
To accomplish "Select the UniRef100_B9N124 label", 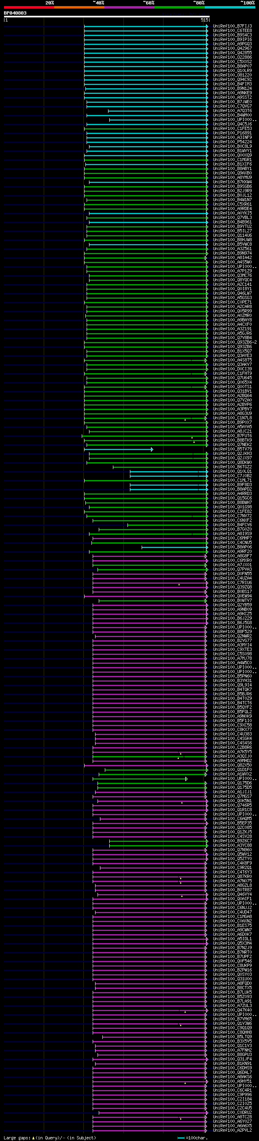I will coord(232,88).
